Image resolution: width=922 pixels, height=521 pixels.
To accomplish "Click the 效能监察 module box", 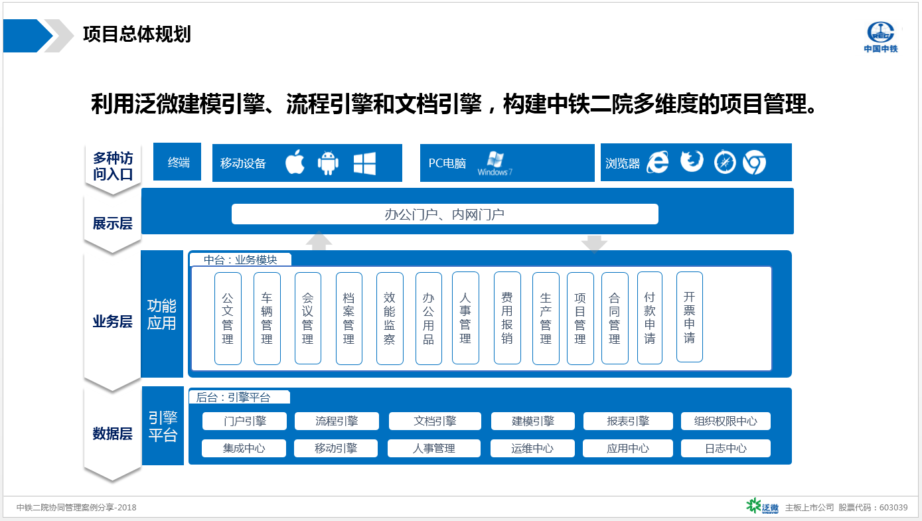I will tap(390, 319).
